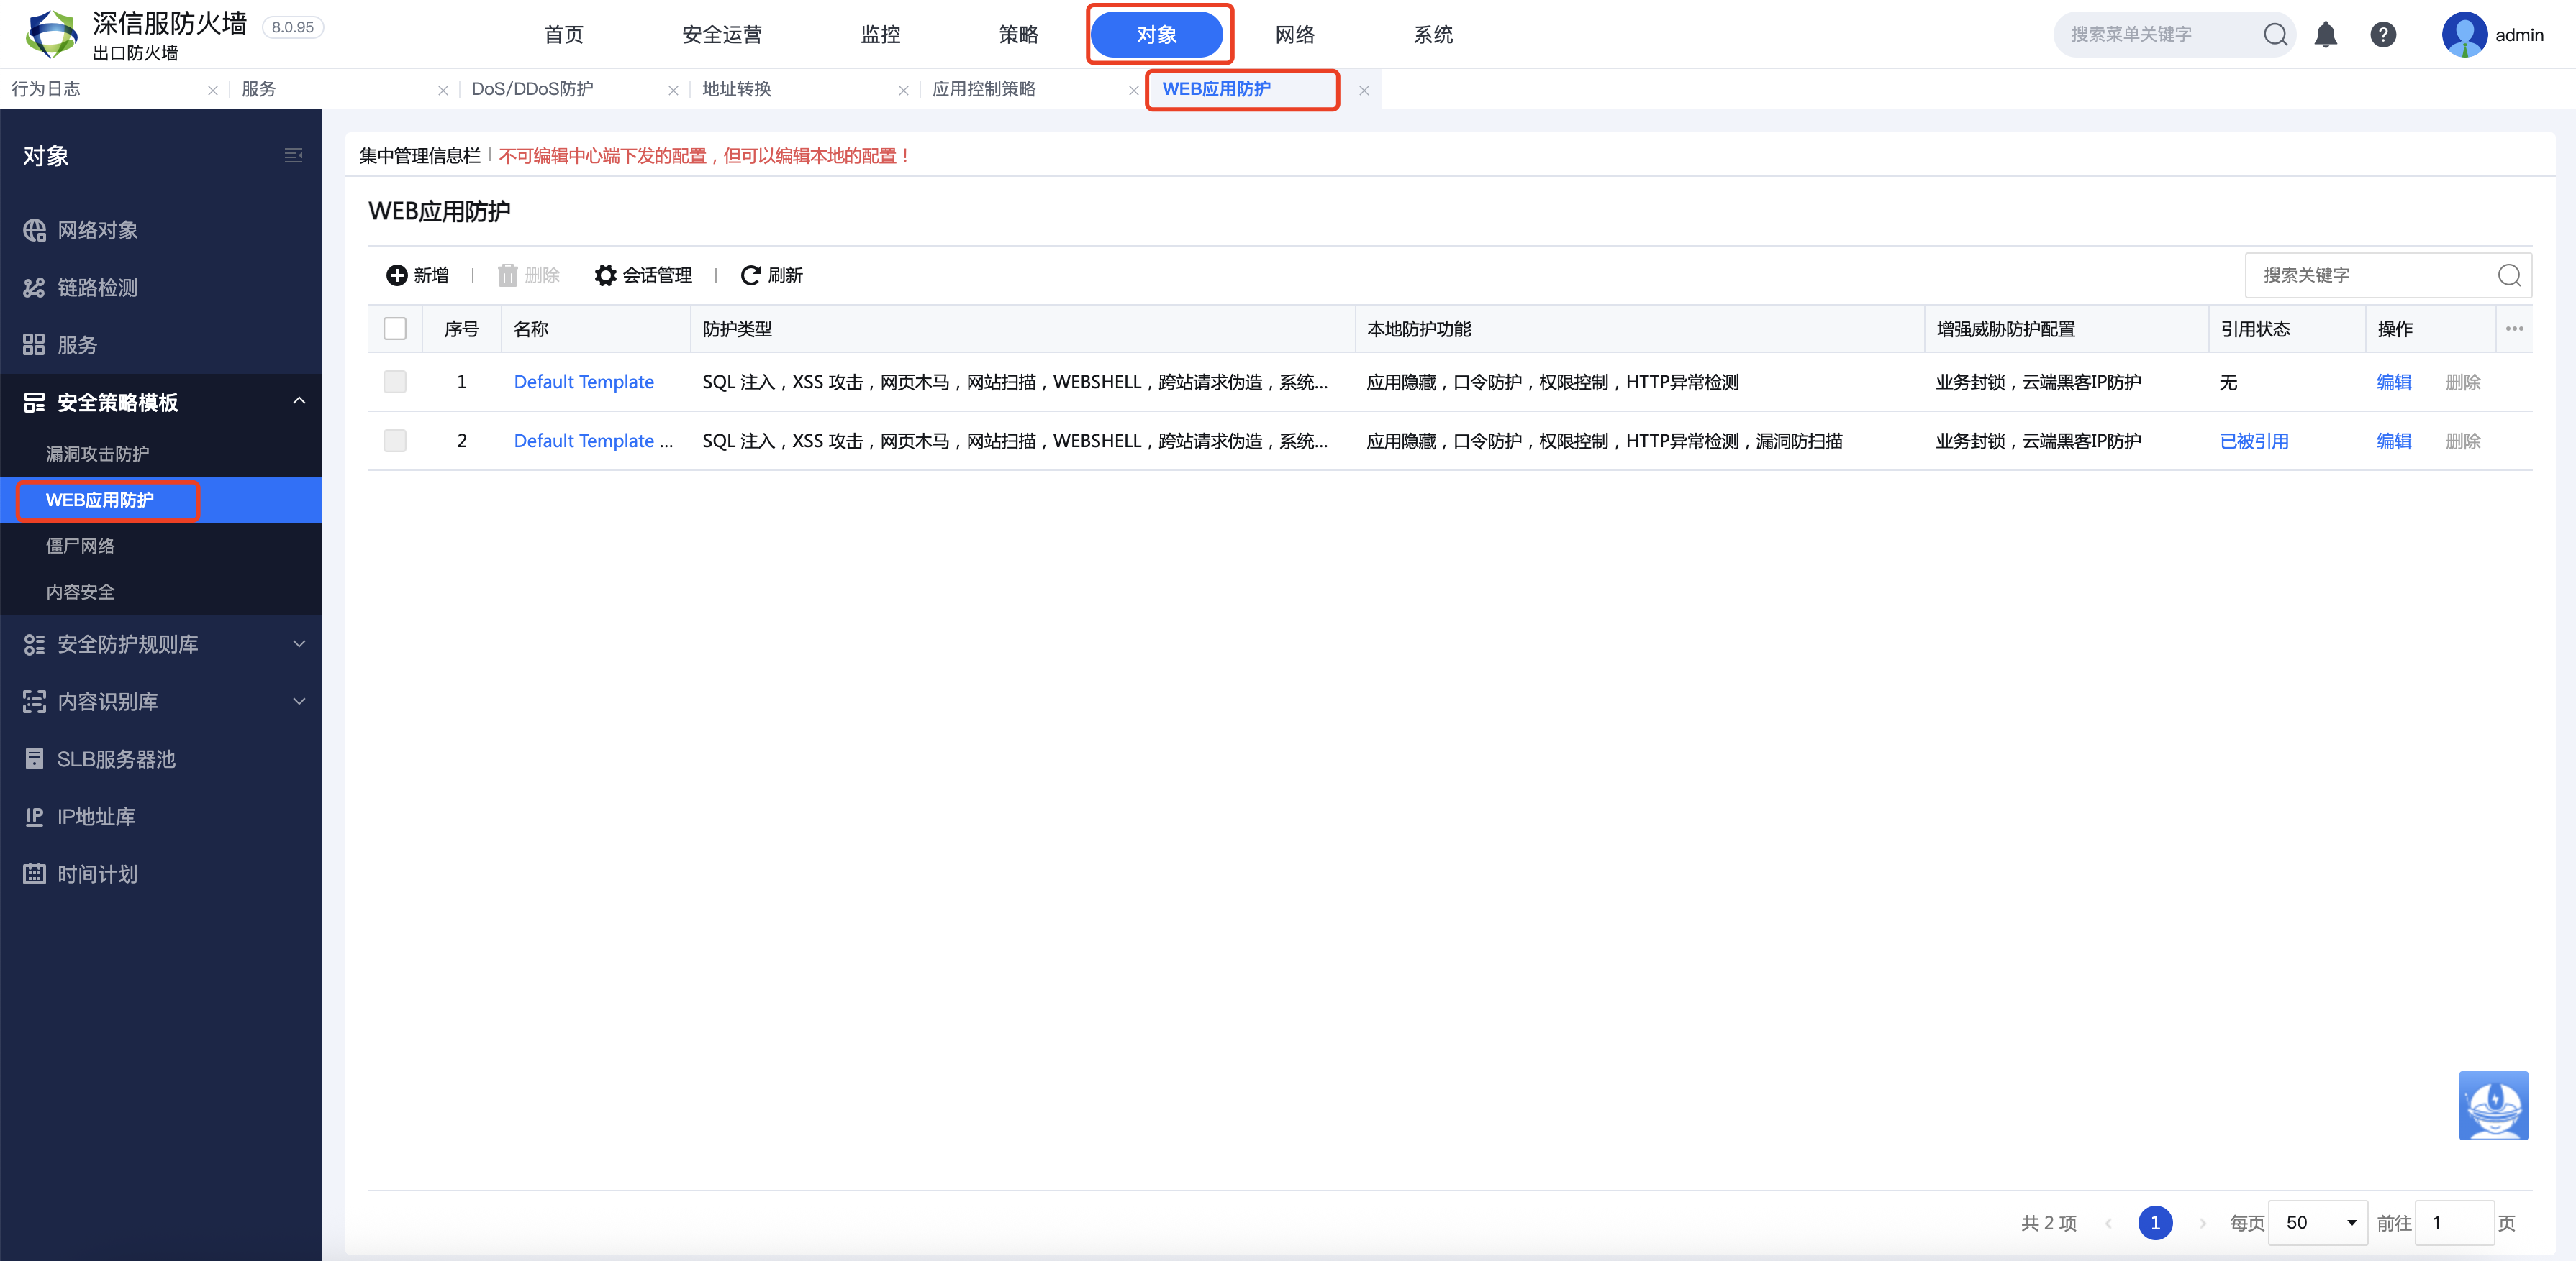Click the table column settings ellipsis icon

coord(2514,329)
